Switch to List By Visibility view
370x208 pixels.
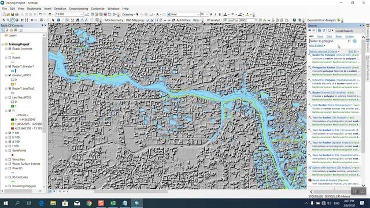12,30
